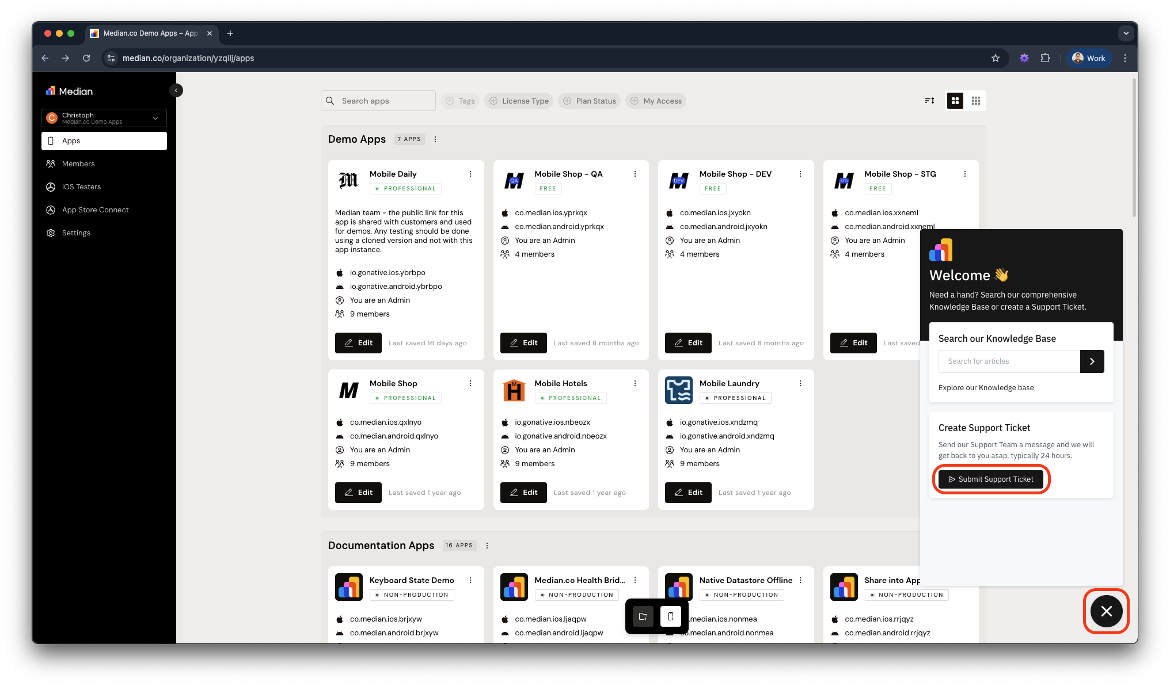Switch to large grid view
The height and width of the screenshot is (686, 1170).
coord(955,101)
